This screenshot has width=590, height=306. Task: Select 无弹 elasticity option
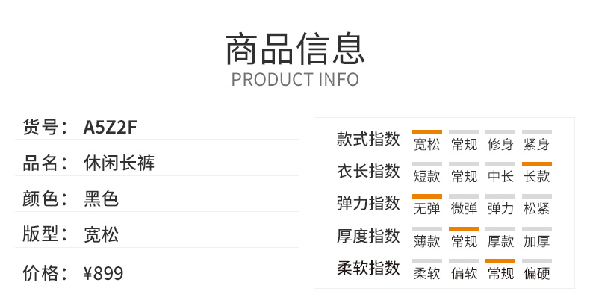click(x=426, y=208)
